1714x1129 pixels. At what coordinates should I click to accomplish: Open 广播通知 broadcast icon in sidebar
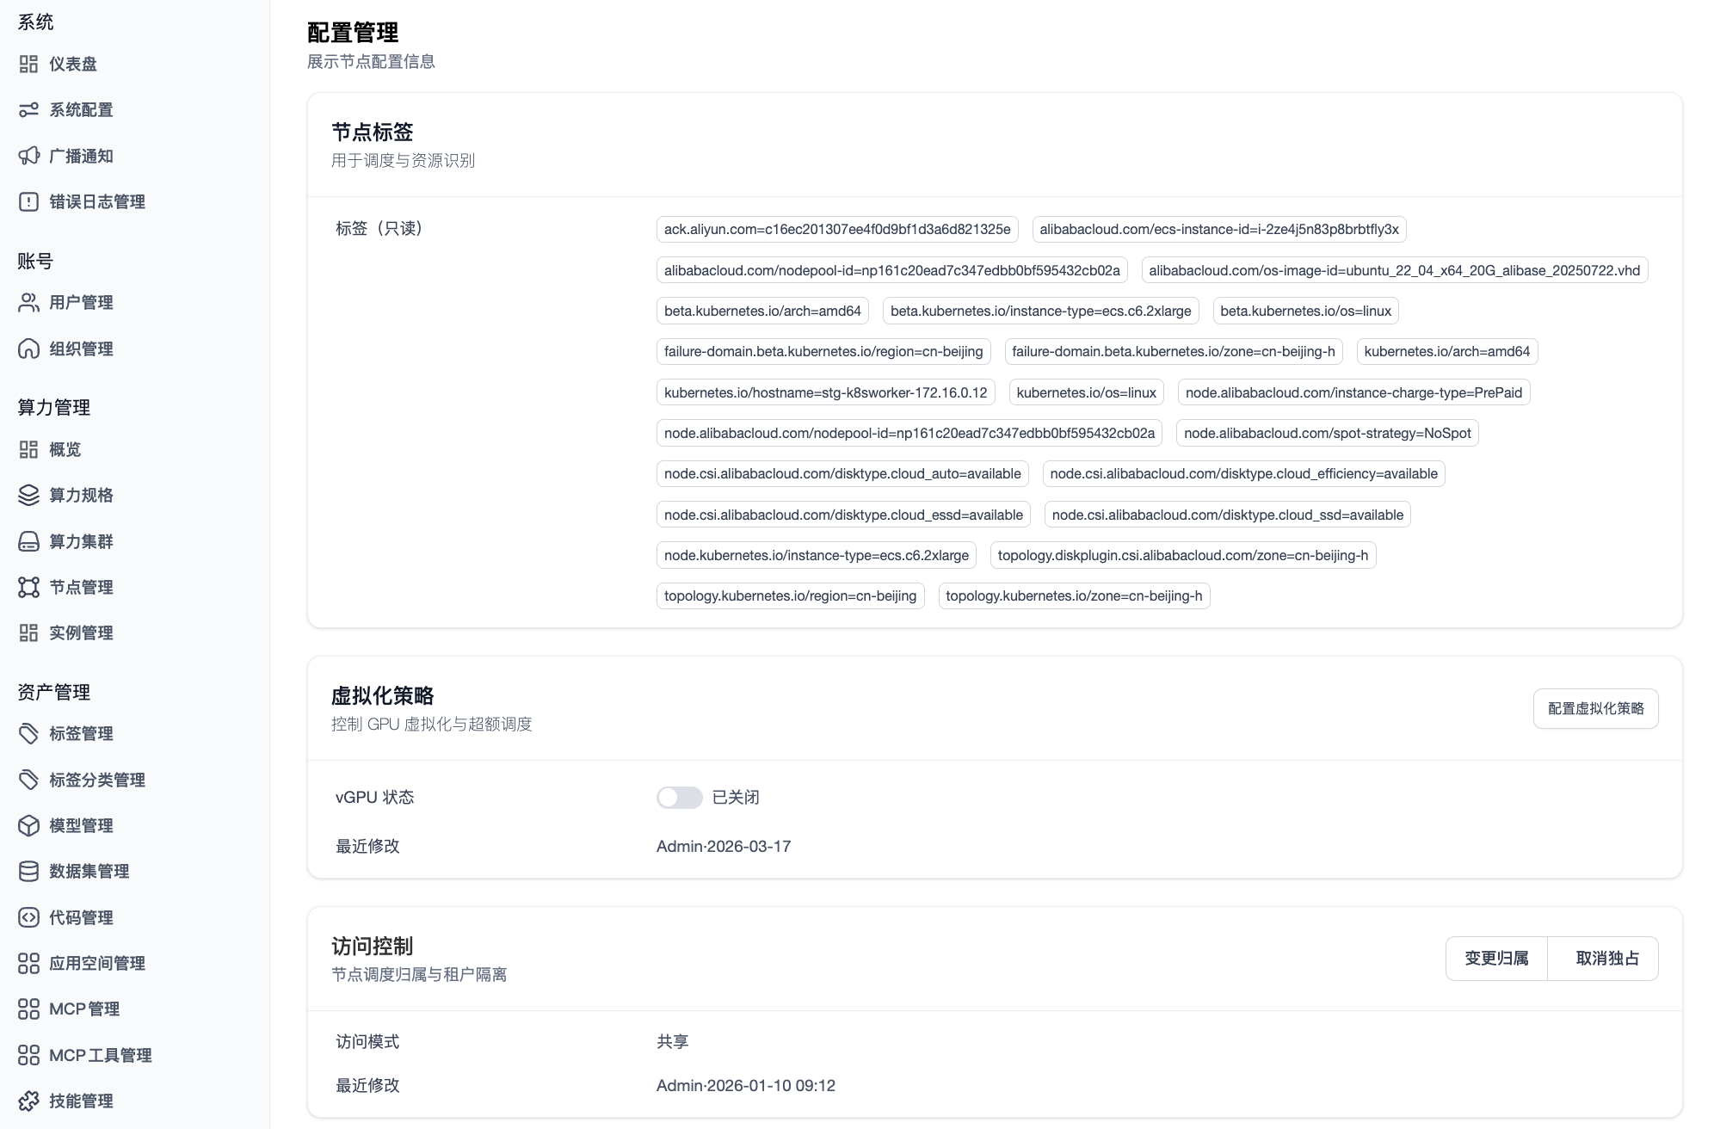point(28,156)
